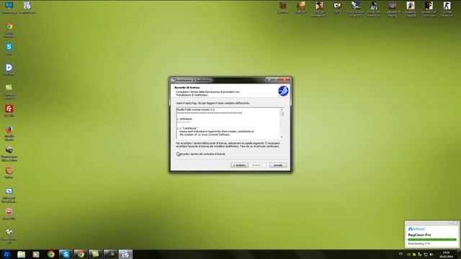
Task: Click the Softonic logo in the download popup
Action: [x=416, y=229]
